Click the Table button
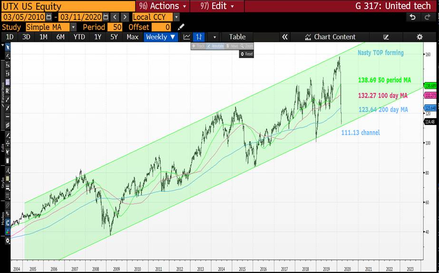Viewport: 439px width, 273px height. point(237,37)
